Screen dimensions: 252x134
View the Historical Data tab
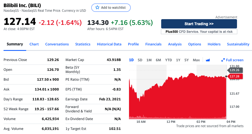point(109,44)
